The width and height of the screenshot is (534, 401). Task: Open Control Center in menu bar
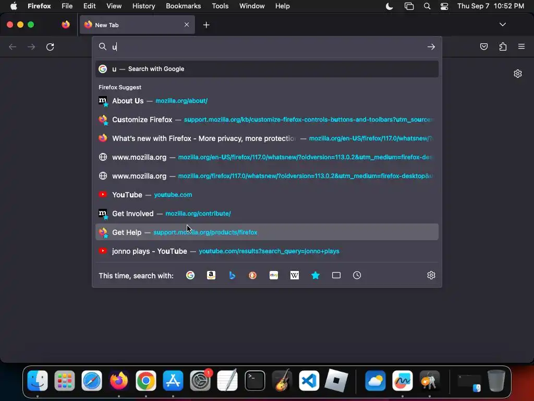(444, 6)
